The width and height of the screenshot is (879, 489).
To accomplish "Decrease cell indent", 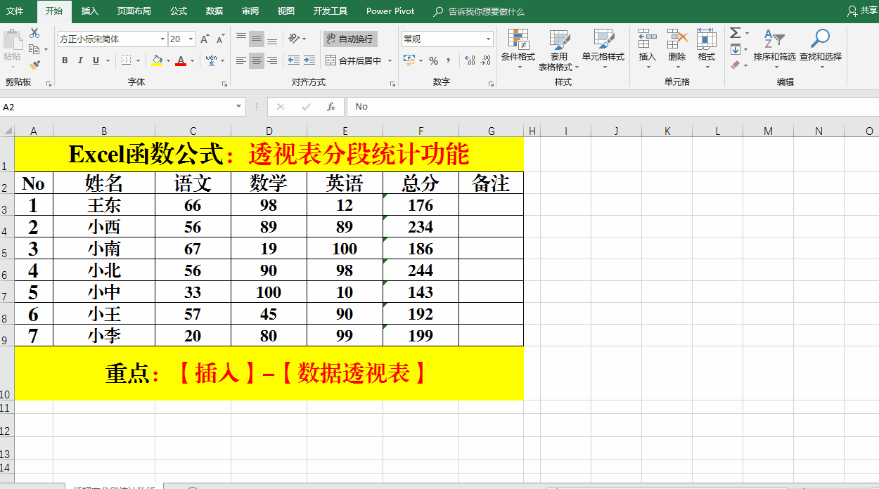I will click(x=294, y=61).
